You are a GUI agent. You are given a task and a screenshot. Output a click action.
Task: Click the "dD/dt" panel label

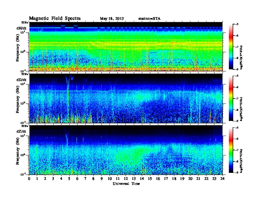(x=21, y=80)
